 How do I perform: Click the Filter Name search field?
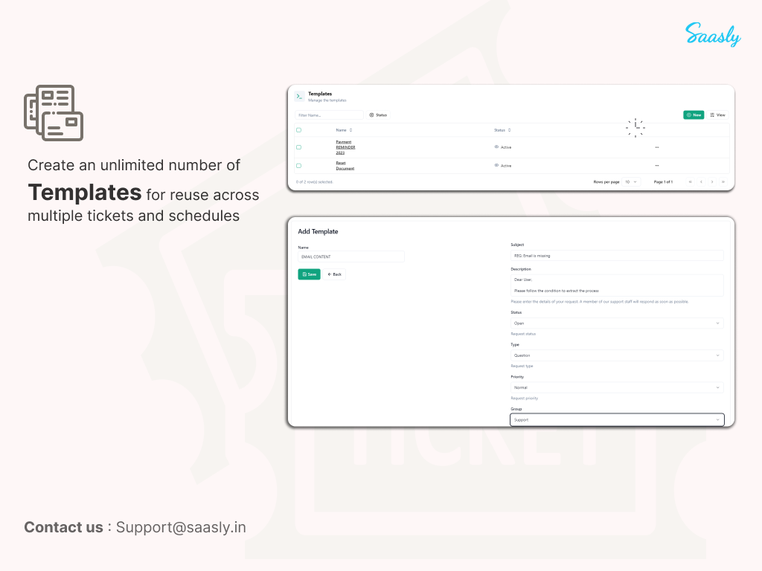(x=329, y=115)
